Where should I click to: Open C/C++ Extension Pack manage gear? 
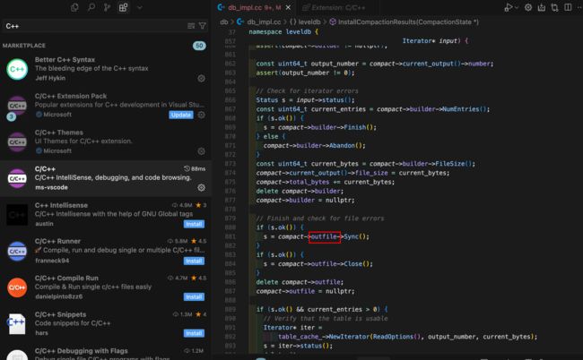201,115
